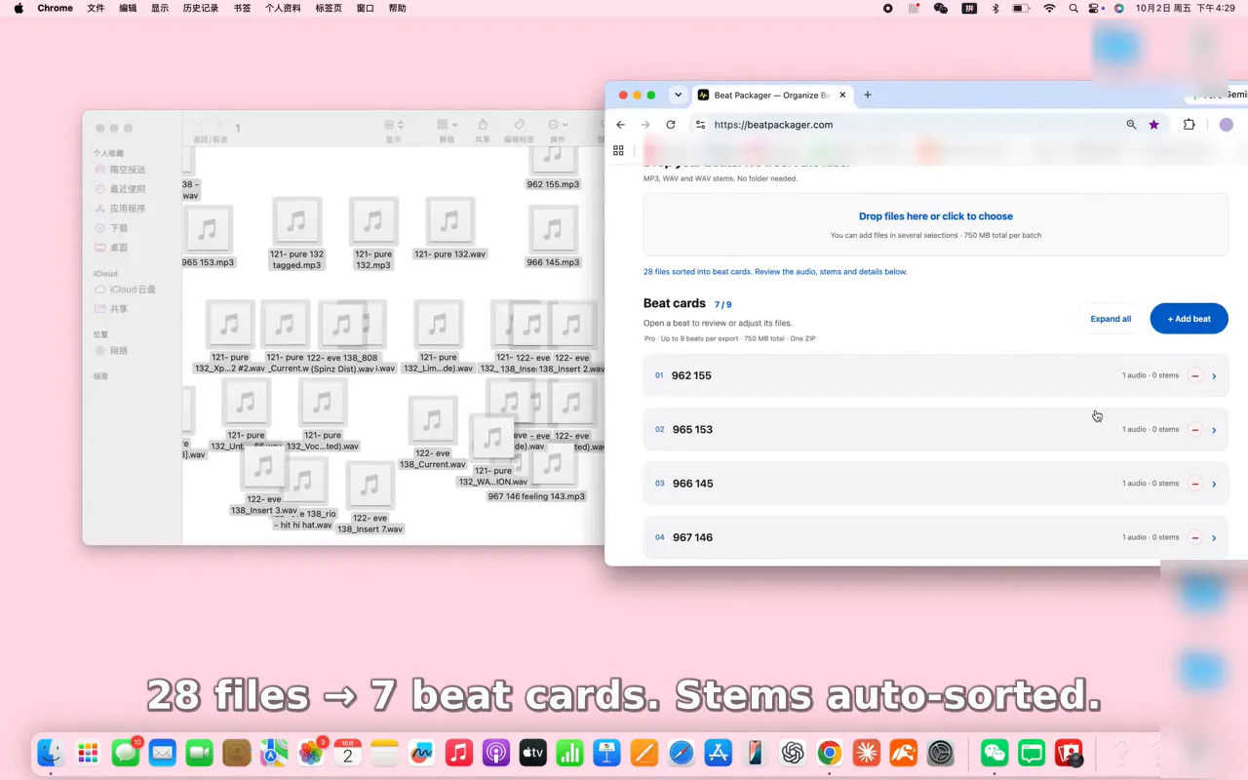Launch WeChat from the Dock

994,753
